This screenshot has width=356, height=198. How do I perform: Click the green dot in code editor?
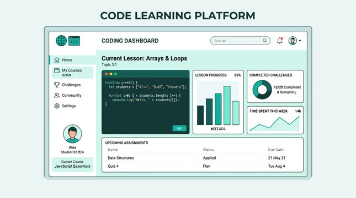(115, 74)
